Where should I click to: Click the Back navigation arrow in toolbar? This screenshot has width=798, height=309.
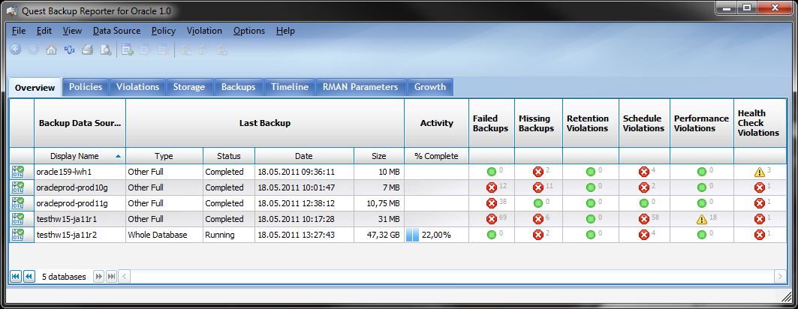point(16,49)
